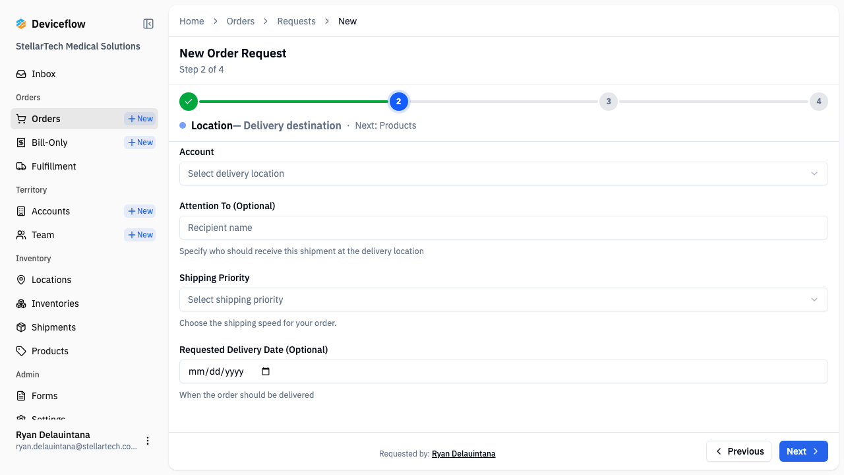Click the Deviceflow logo icon
Viewport: 844px width, 475px height.
[x=21, y=24]
